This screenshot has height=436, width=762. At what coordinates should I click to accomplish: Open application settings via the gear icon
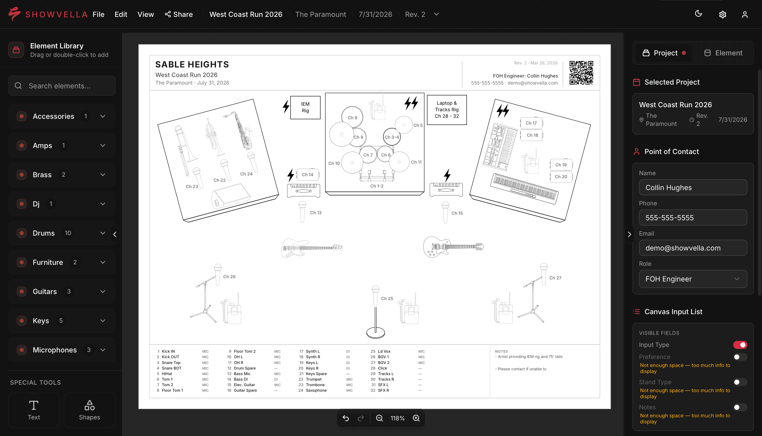(722, 14)
